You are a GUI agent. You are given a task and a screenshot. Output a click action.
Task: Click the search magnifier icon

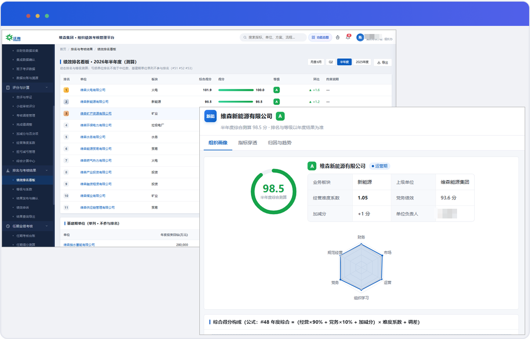coord(245,38)
